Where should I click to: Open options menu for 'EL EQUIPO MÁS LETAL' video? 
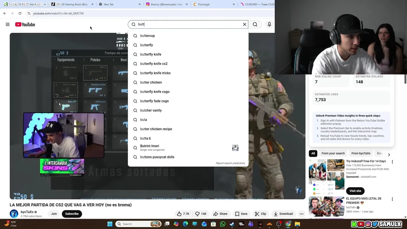(x=392, y=199)
